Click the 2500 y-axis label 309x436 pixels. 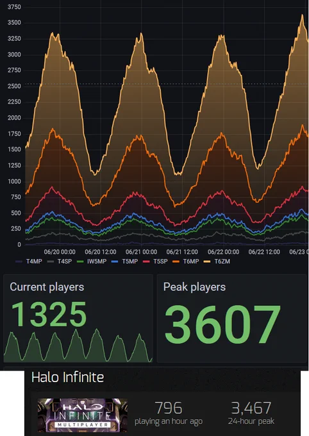click(14, 86)
